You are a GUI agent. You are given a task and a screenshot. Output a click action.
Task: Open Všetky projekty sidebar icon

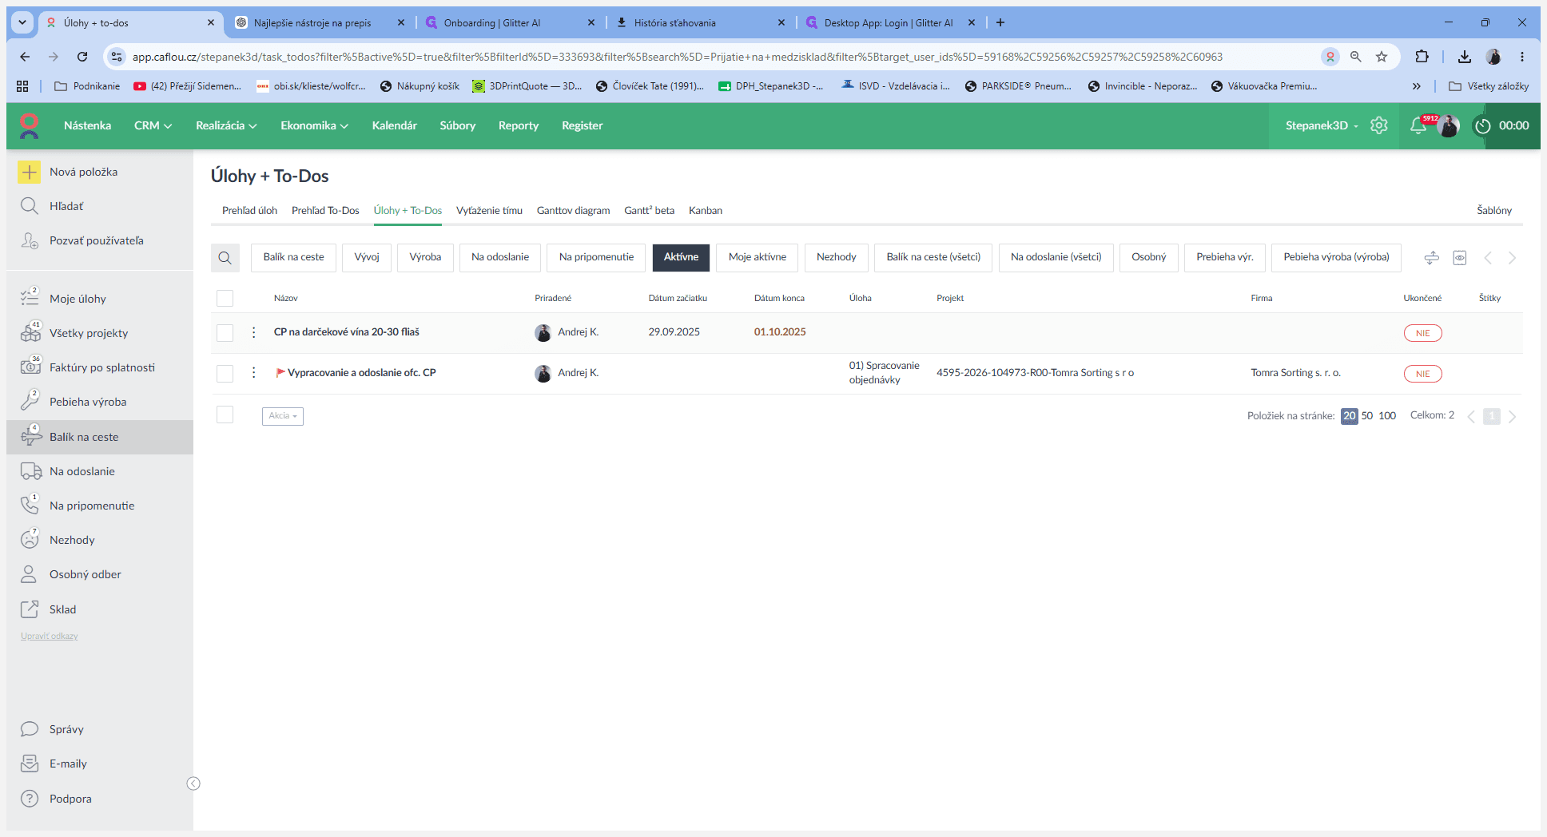(x=30, y=332)
